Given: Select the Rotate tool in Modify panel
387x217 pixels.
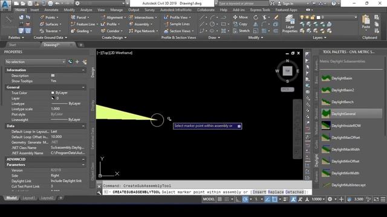Looking at the screenshot, I should pos(256,17).
